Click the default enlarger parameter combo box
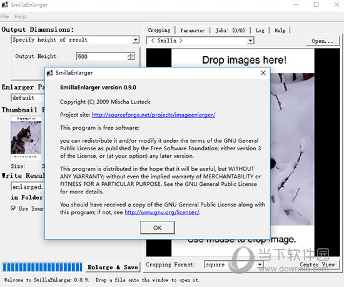344x287 pixels. [x=28, y=97]
